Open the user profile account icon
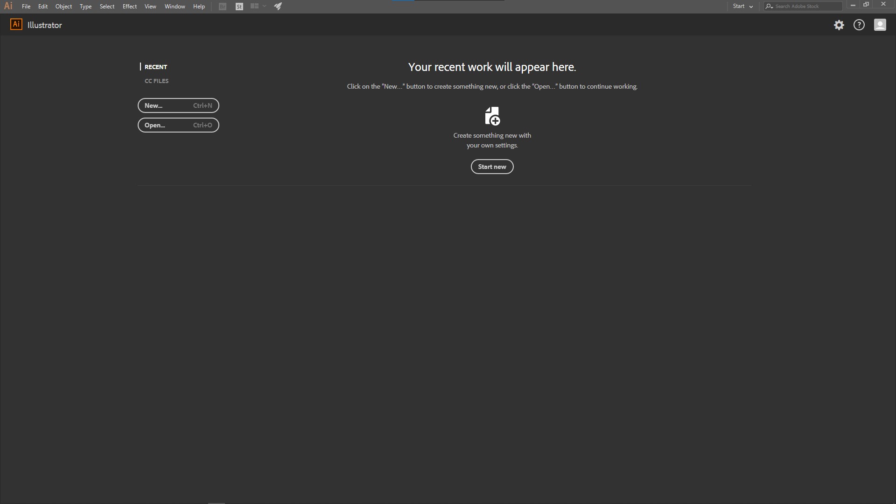896x504 pixels. tap(880, 25)
